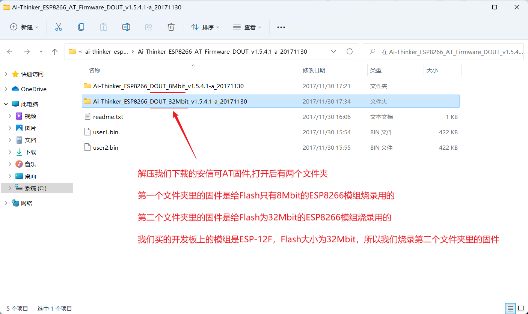Expand address bar history dropdown

click(333, 52)
